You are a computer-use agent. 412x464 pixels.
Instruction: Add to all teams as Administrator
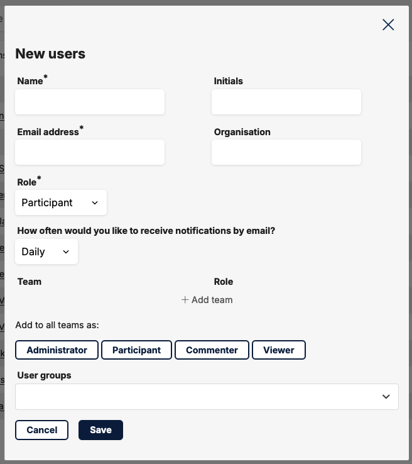click(57, 350)
